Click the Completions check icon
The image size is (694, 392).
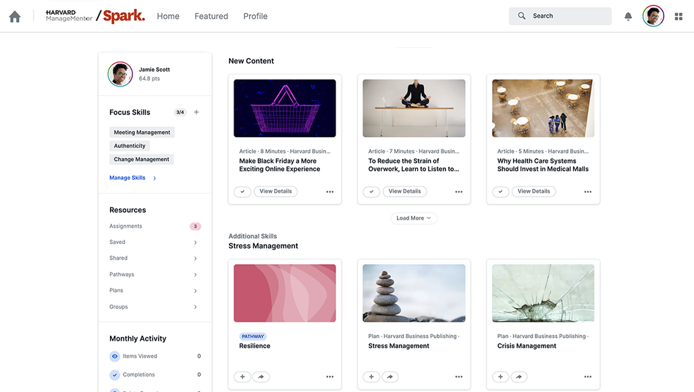point(115,374)
